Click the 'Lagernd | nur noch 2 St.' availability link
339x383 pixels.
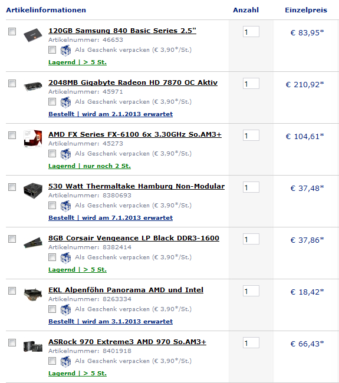[90, 166]
